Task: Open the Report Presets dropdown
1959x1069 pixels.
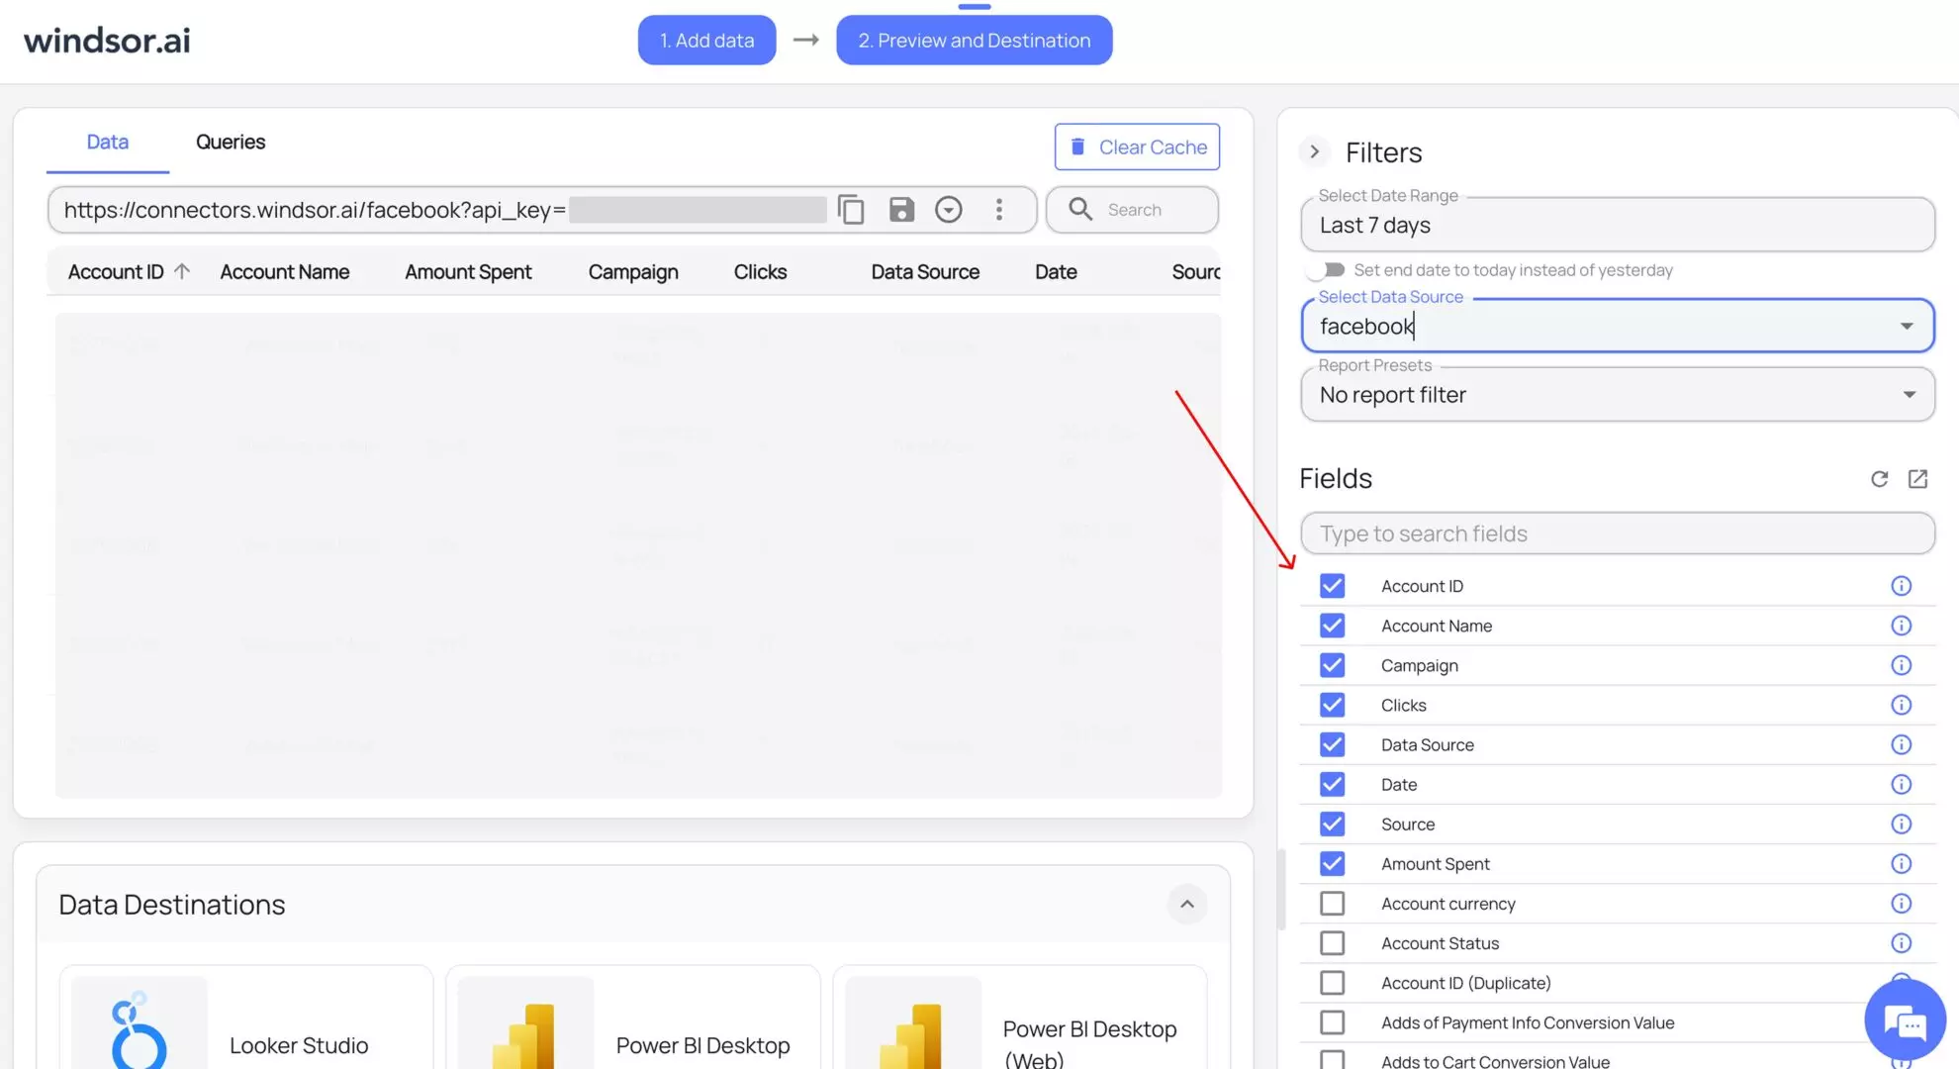Action: pos(1618,395)
